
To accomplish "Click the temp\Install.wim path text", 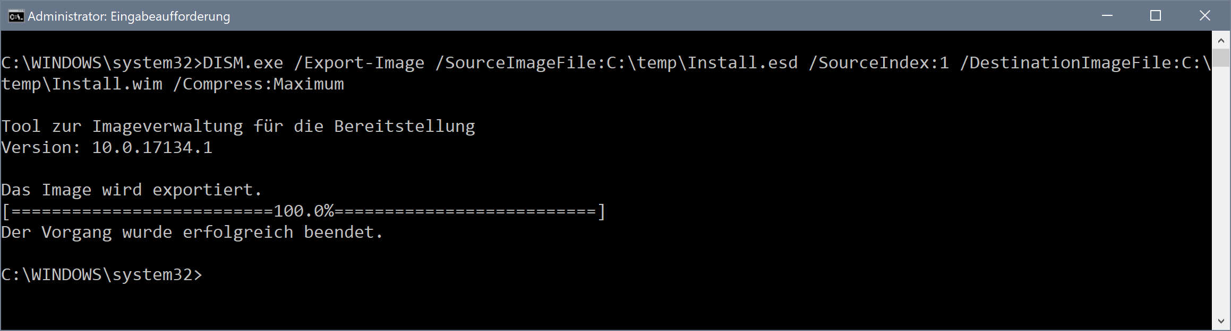I will (x=82, y=84).
